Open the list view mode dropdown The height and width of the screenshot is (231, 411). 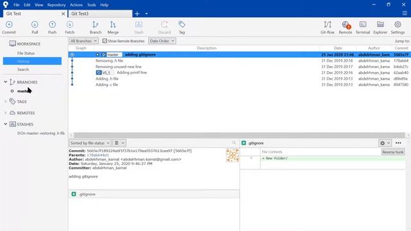[x=119, y=143]
